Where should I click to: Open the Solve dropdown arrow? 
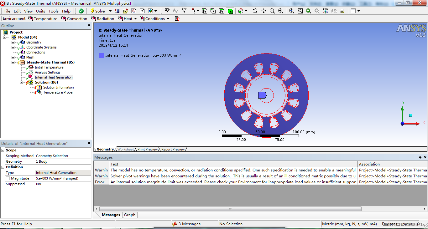click(x=110, y=11)
